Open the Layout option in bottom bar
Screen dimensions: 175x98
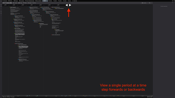tap(12, 97)
